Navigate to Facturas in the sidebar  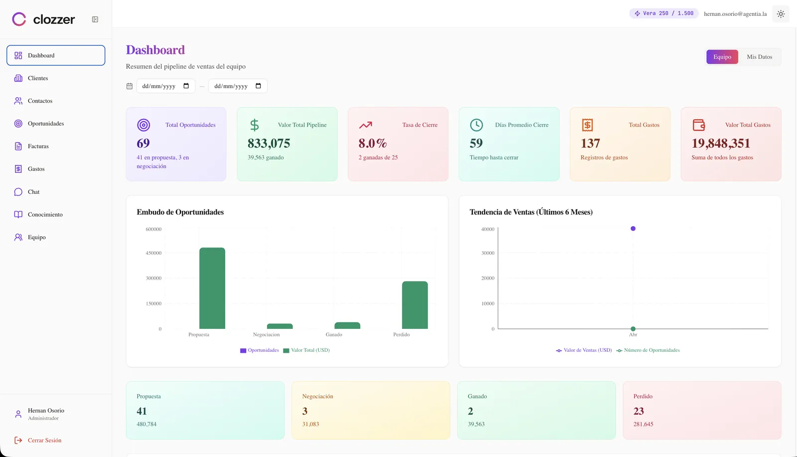[56, 146]
